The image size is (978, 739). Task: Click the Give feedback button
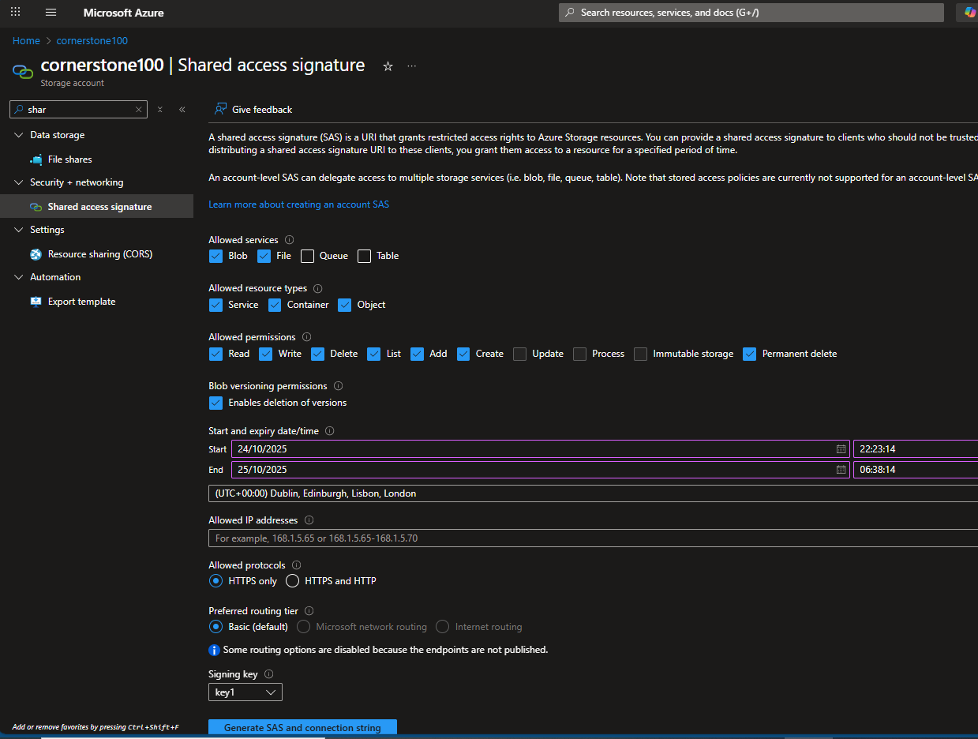[253, 109]
